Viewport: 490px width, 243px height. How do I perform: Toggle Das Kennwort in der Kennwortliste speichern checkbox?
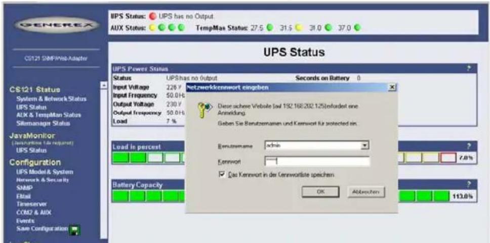221,175
